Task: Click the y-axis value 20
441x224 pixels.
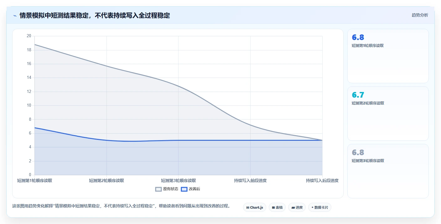Action: pos(29,36)
